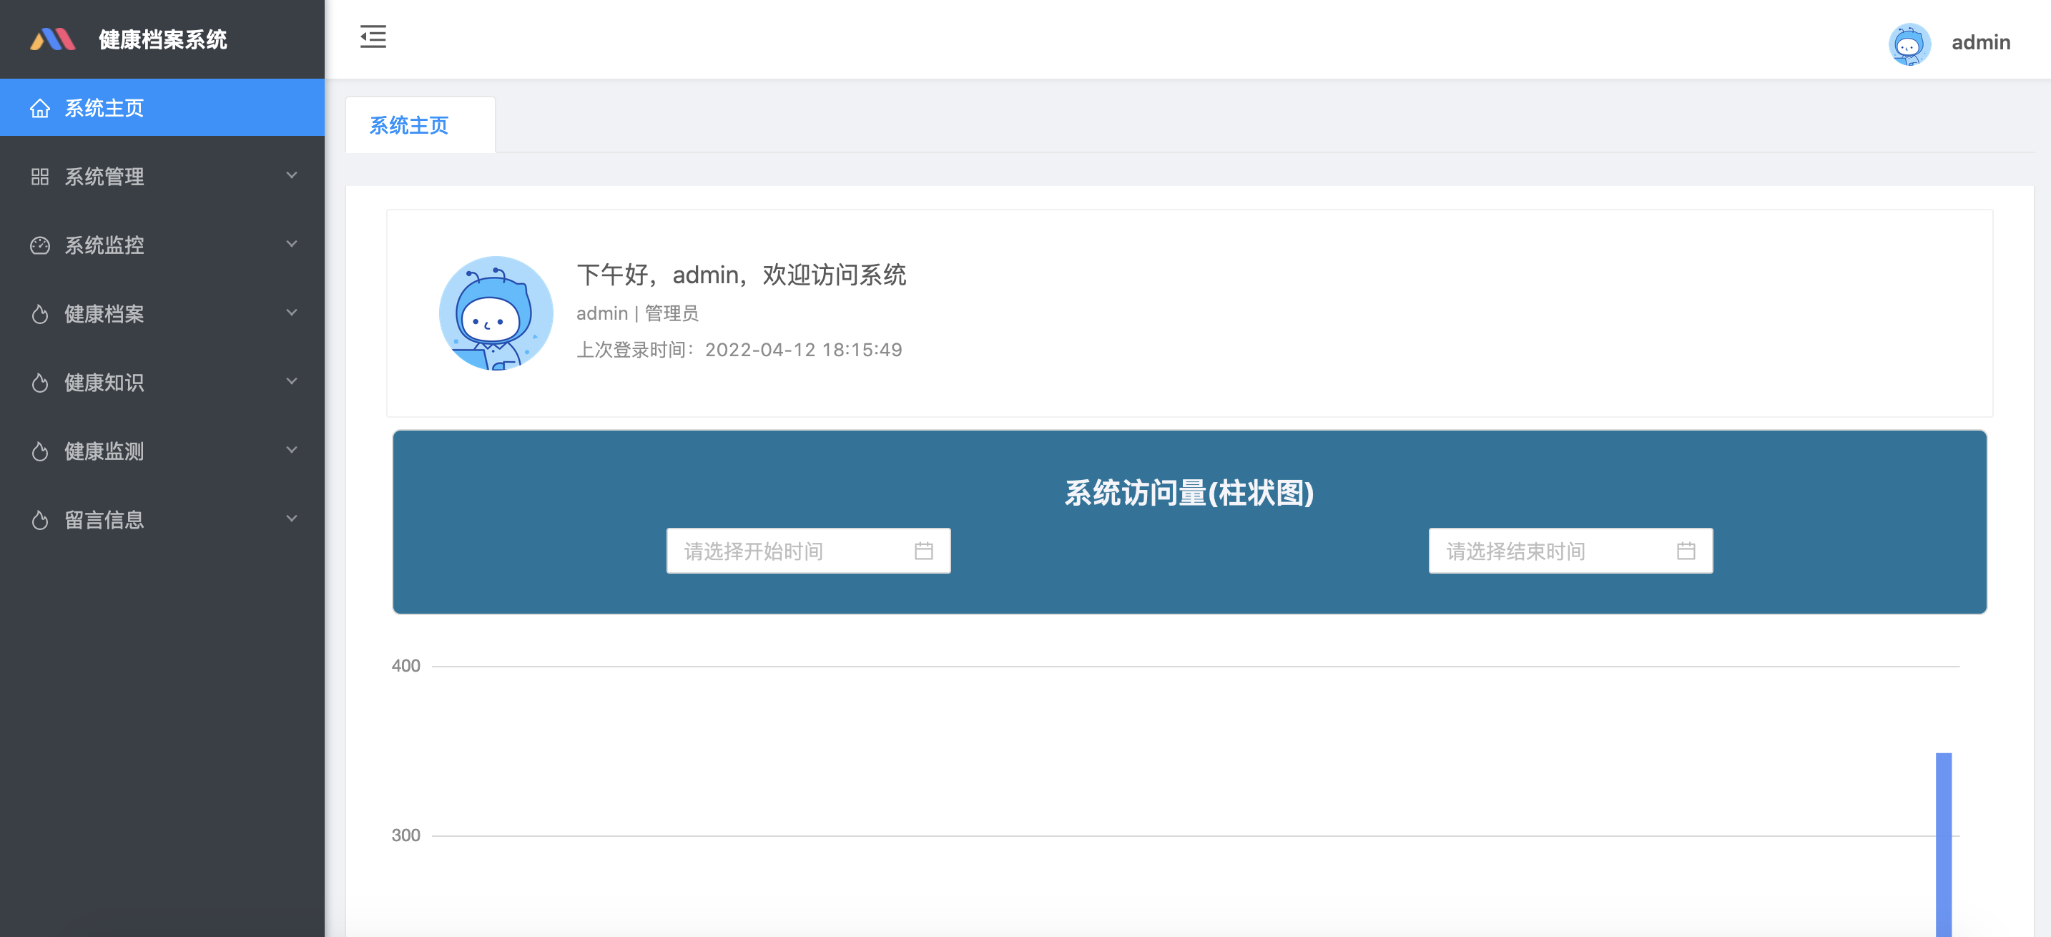Expand the 系统监控 menu chevron
2051x937 pixels.
point(291,244)
